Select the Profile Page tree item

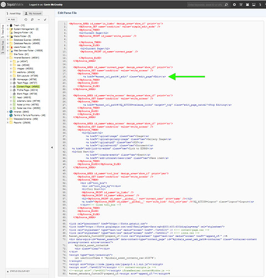(27, 90)
